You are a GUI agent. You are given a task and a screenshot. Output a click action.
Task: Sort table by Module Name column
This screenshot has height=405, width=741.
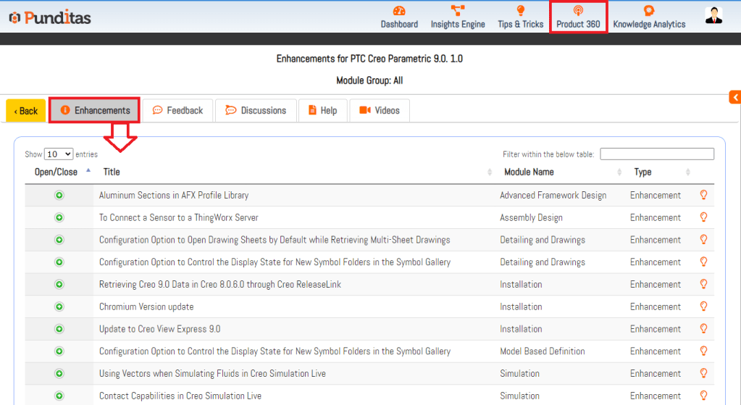pyautogui.click(x=529, y=172)
